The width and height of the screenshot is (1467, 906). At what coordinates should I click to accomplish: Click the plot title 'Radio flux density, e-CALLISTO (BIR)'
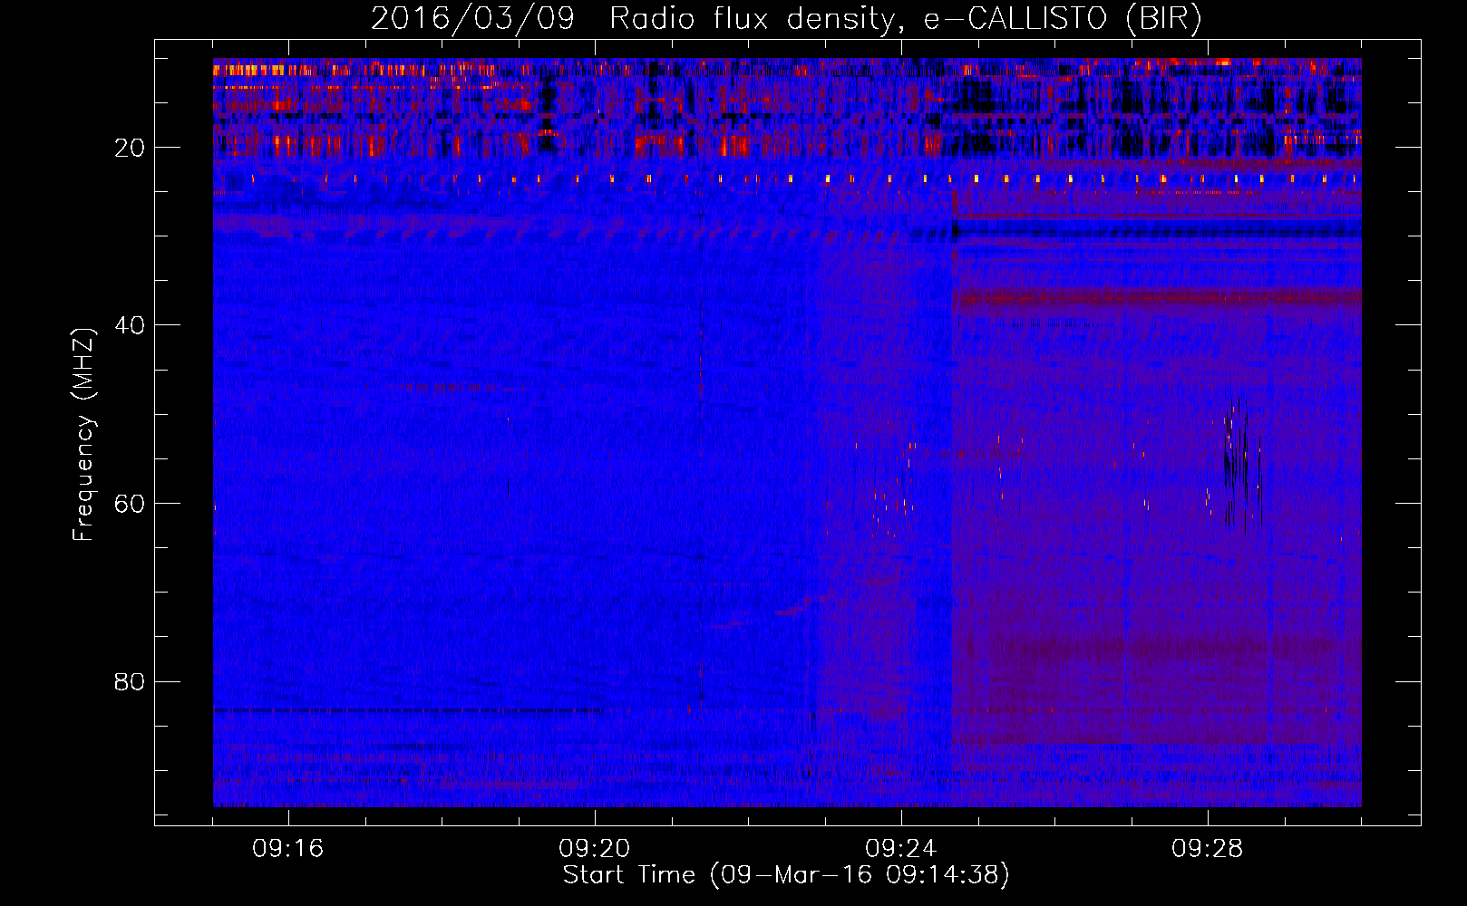[905, 19]
